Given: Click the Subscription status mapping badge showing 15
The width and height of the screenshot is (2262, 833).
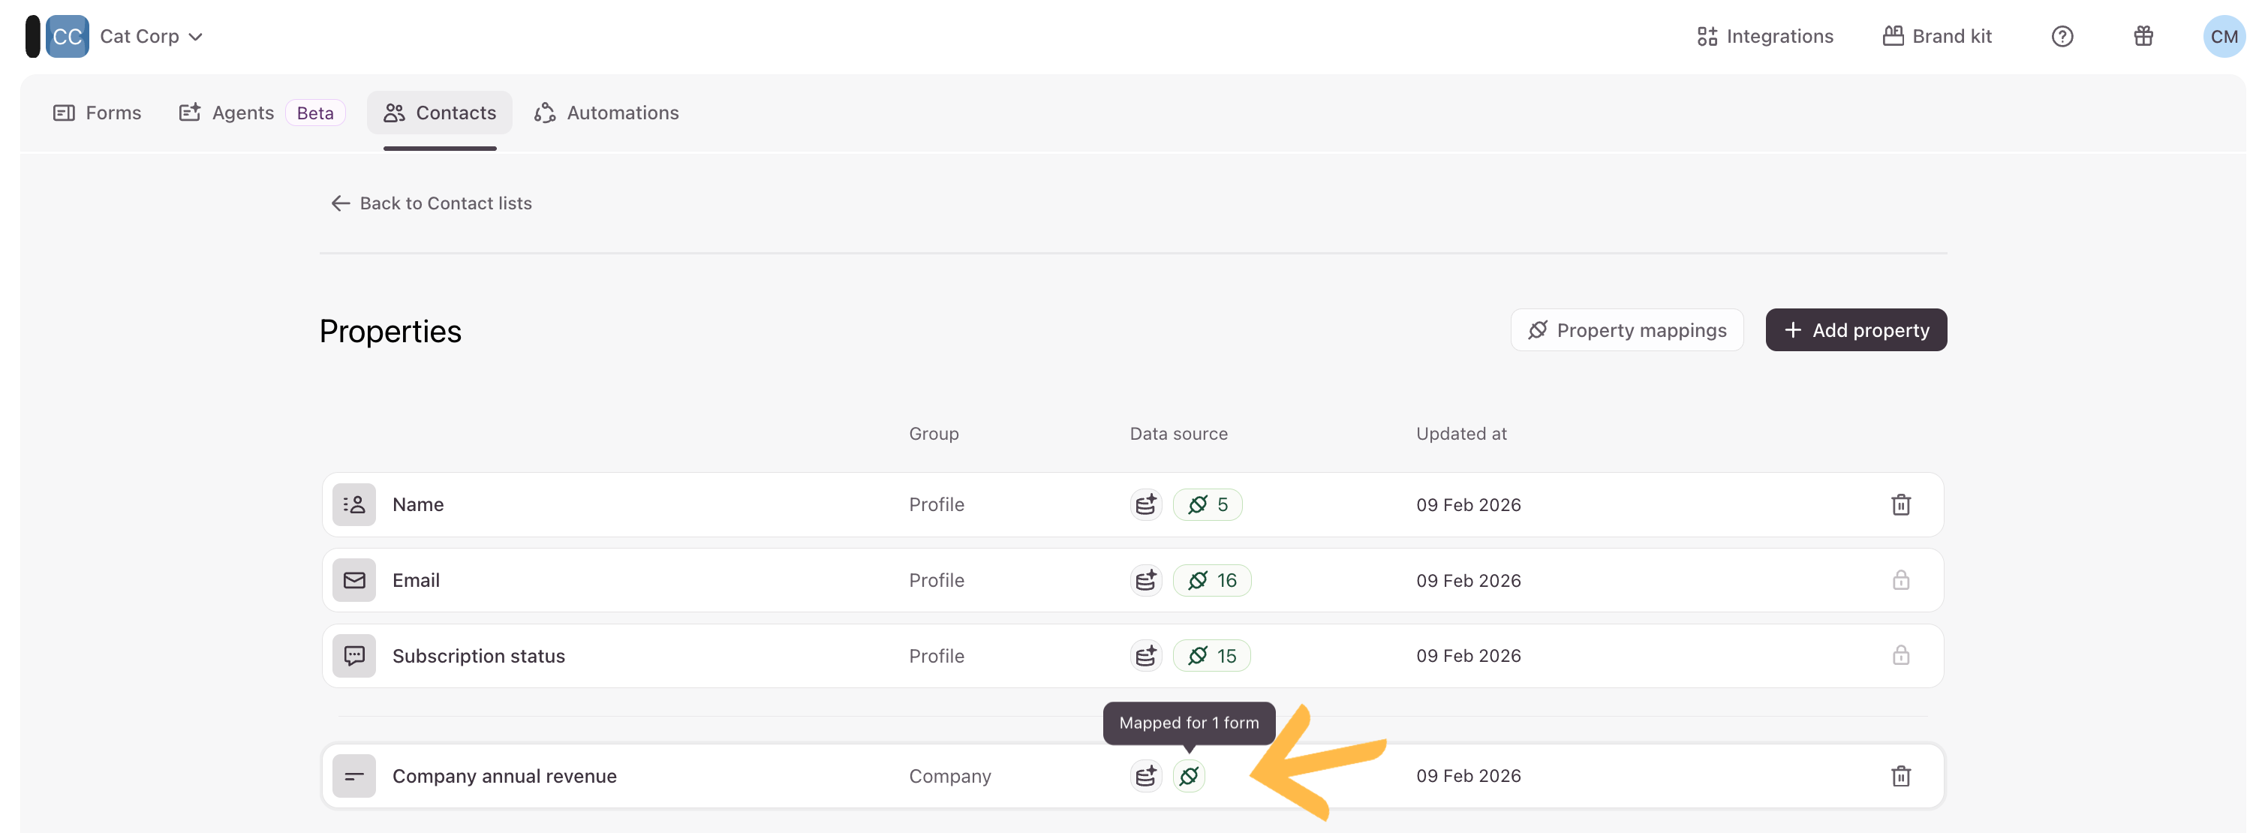Looking at the screenshot, I should pos(1212,656).
